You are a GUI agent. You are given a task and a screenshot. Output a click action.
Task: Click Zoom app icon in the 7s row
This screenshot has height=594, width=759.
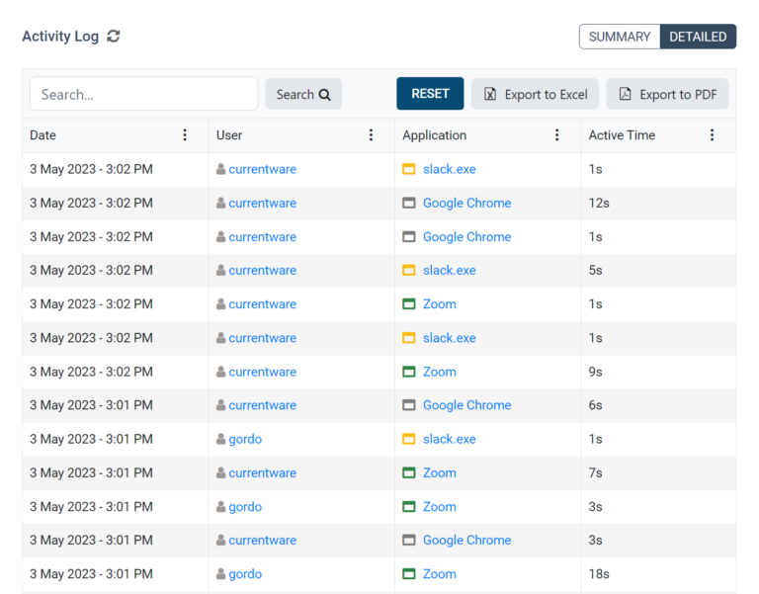(409, 473)
